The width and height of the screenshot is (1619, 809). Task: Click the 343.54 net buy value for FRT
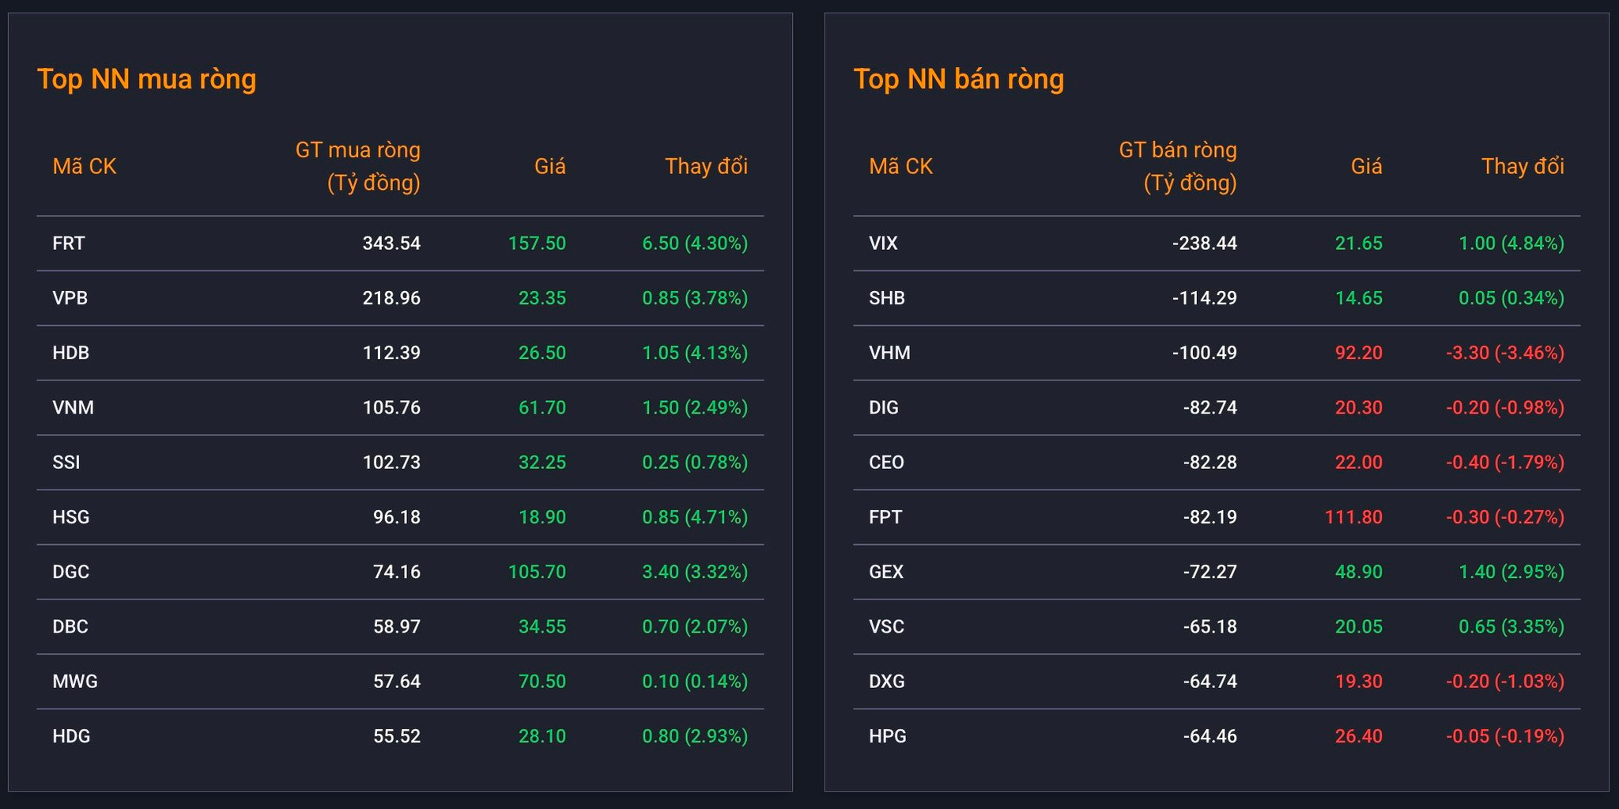(x=391, y=244)
